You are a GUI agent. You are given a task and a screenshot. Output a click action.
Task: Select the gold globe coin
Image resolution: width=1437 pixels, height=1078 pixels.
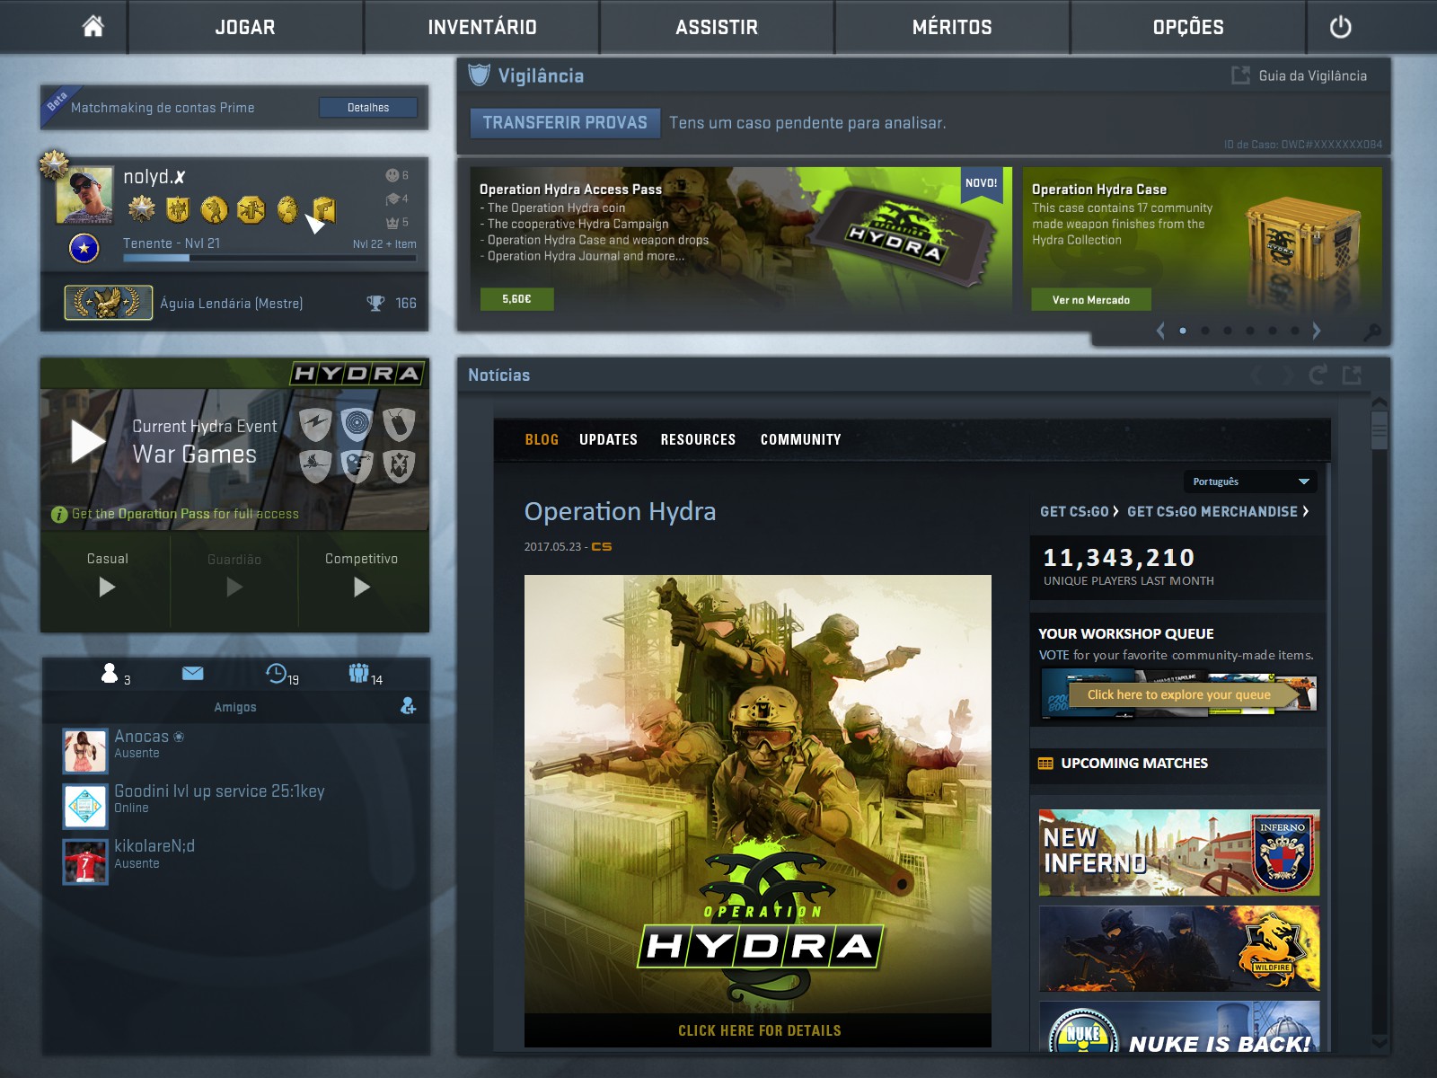pos(287,209)
